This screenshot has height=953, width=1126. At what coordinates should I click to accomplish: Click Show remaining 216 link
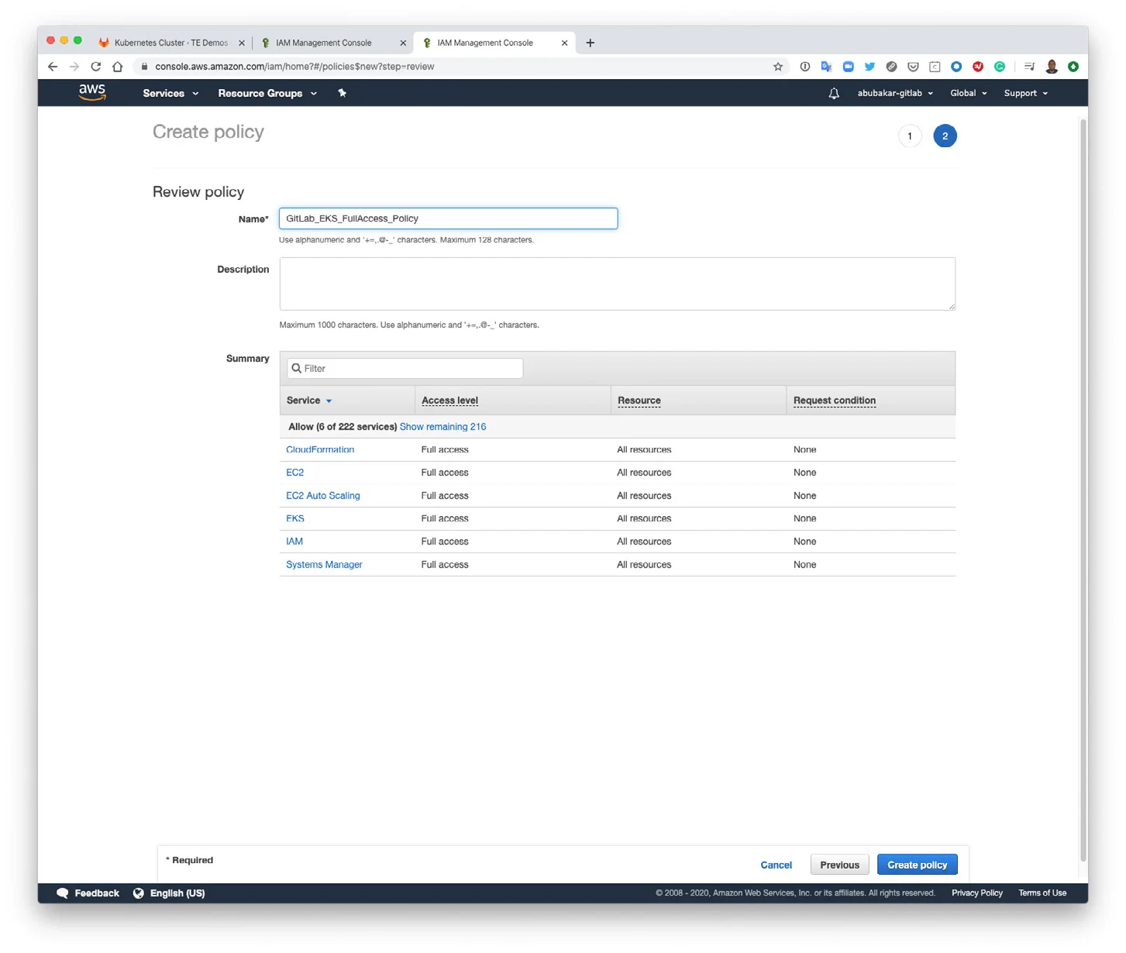tap(442, 427)
